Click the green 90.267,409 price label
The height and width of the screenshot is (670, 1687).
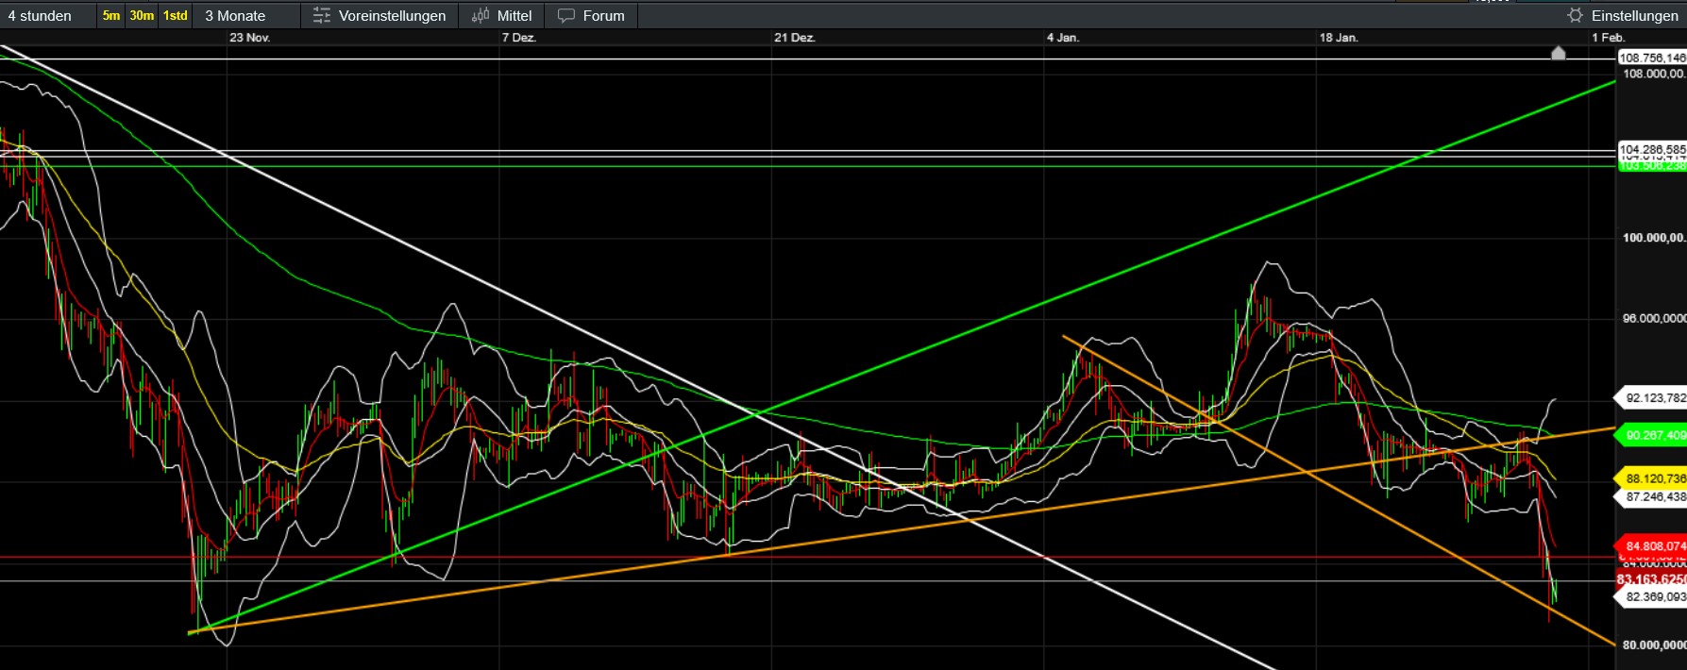pyautogui.click(x=1654, y=435)
